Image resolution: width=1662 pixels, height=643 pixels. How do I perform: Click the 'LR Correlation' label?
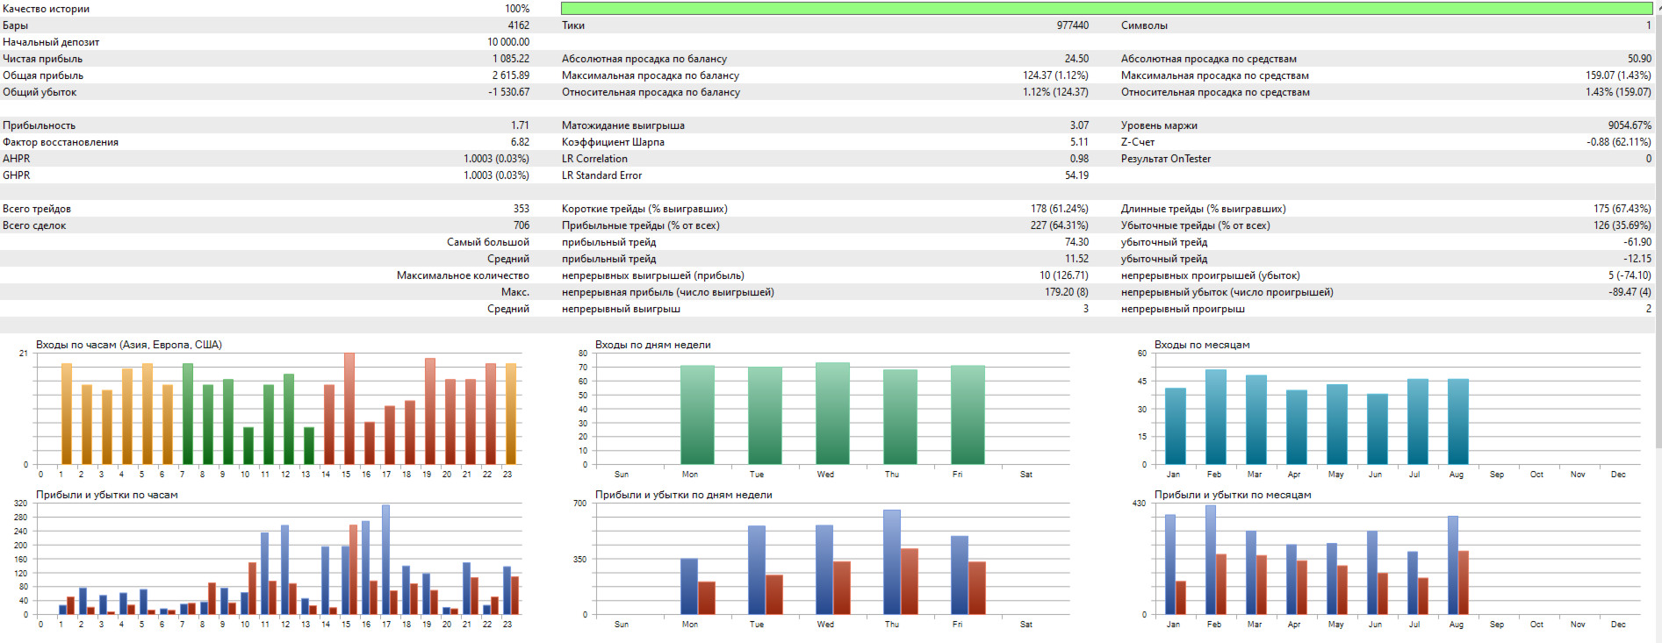pyautogui.click(x=594, y=159)
